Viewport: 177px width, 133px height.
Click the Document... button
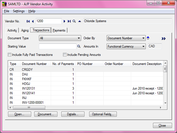[46, 114]
